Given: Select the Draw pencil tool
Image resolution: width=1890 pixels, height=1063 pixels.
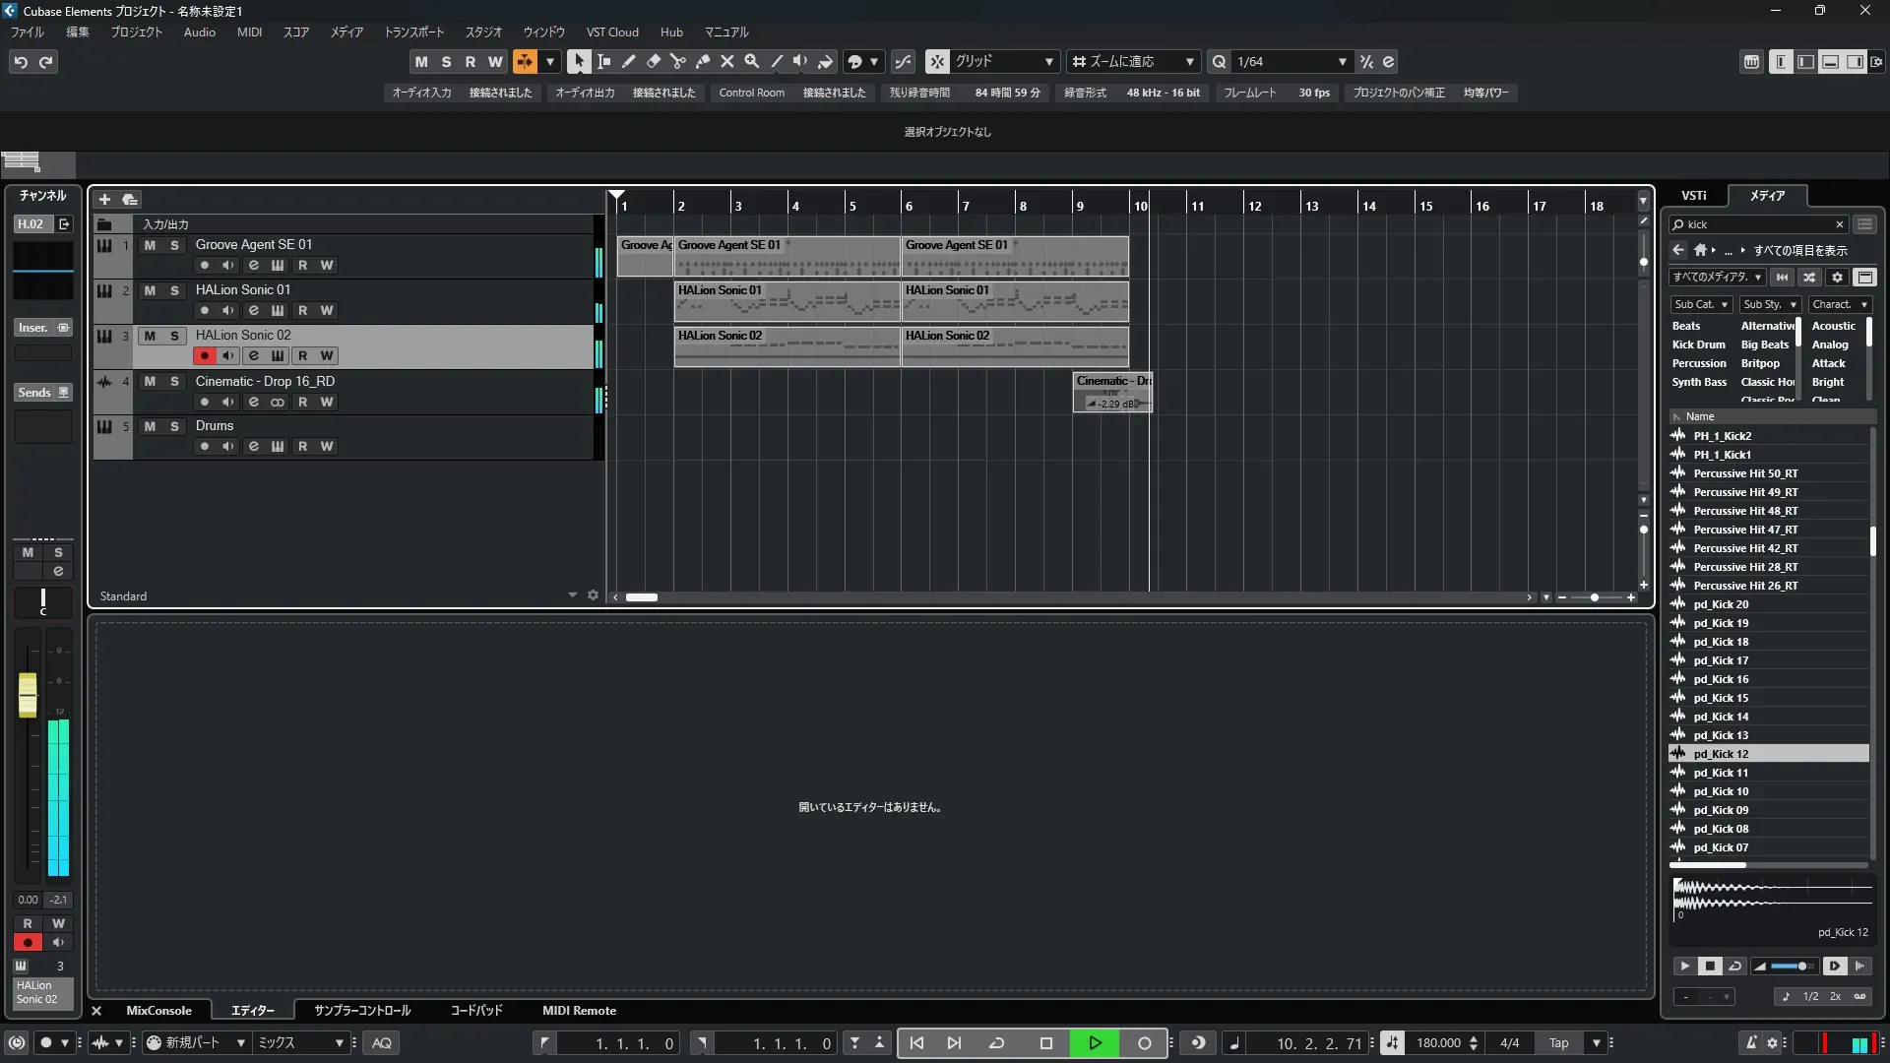Looking at the screenshot, I should point(628,61).
